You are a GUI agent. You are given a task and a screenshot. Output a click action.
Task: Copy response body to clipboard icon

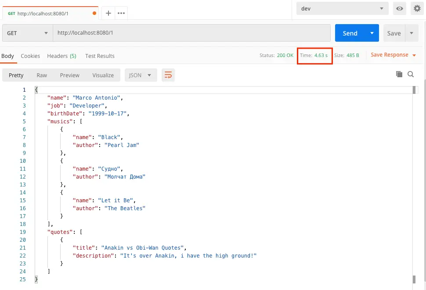click(x=399, y=74)
